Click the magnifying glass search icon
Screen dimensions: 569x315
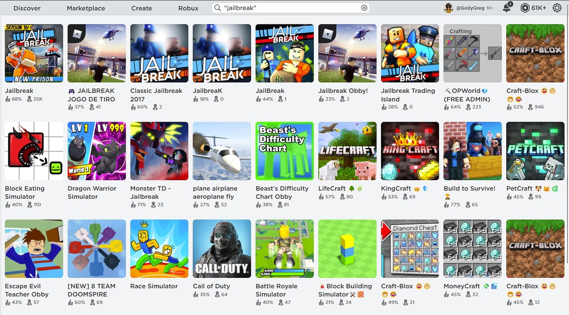pos(218,8)
